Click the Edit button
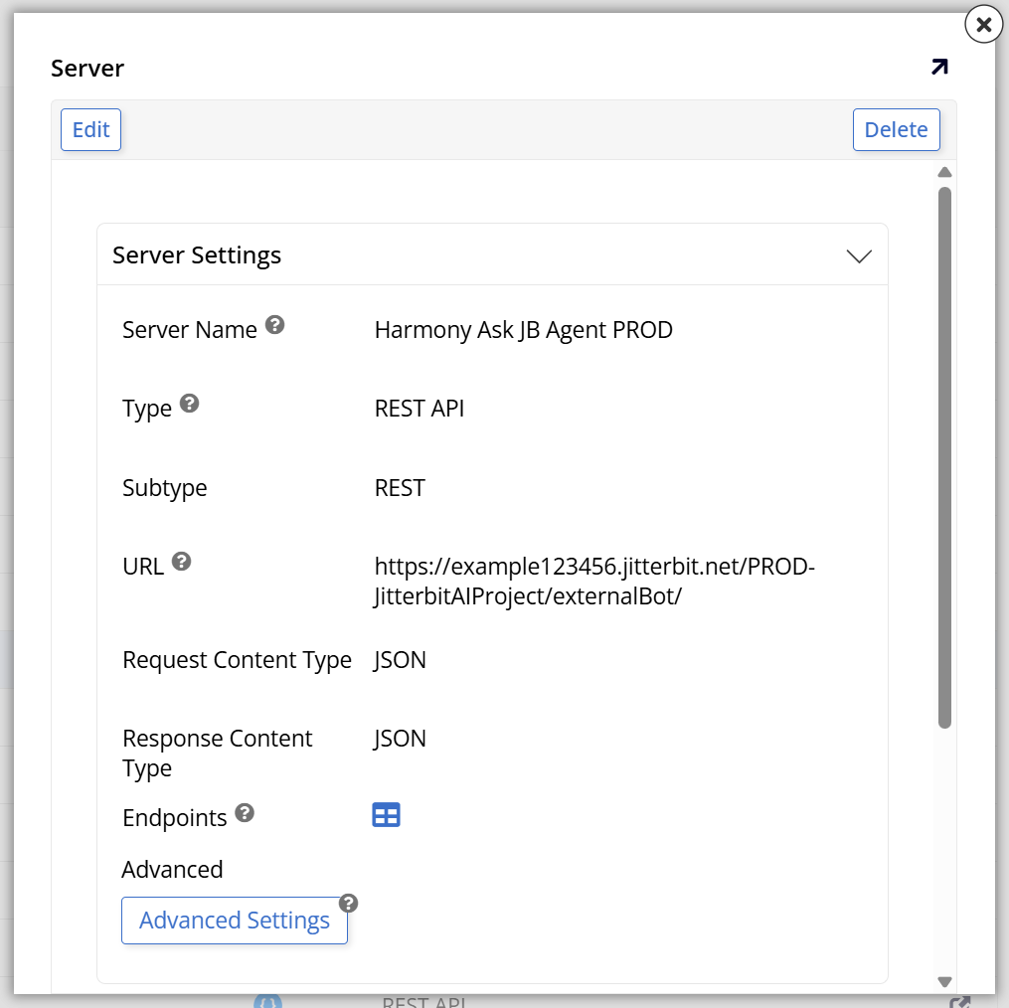1009x1008 pixels. point(90,130)
